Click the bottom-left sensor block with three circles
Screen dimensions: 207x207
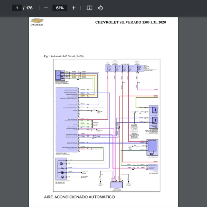tap(61, 169)
